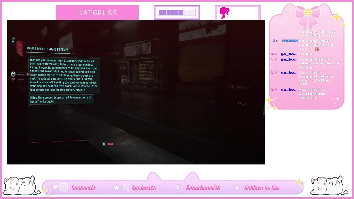Click the star icon before X logo
354x199 pixels.
pos(116,187)
